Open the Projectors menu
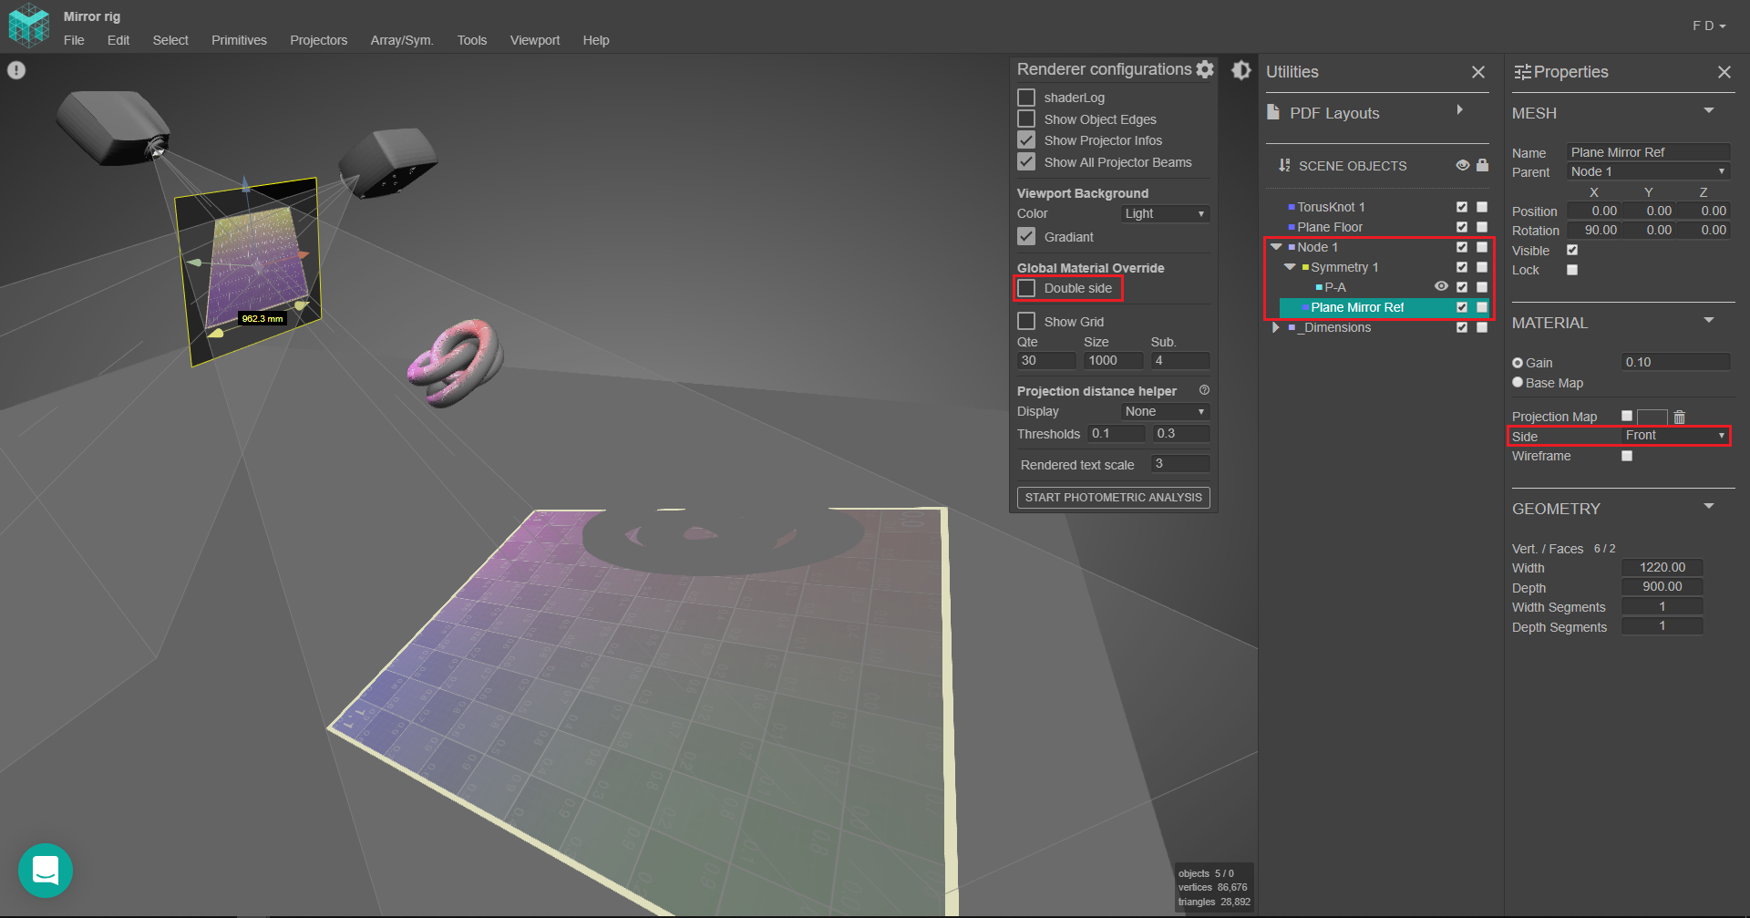The width and height of the screenshot is (1750, 918). point(318,40)
